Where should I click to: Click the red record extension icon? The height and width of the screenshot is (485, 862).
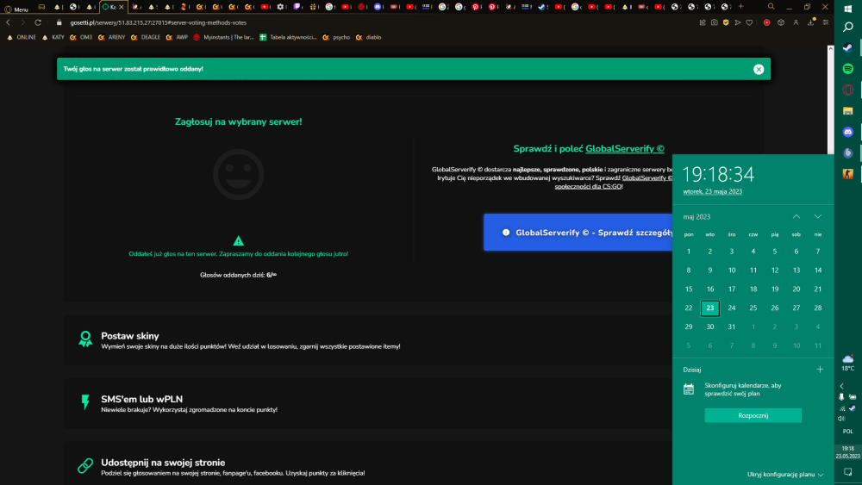click(766, 22)
